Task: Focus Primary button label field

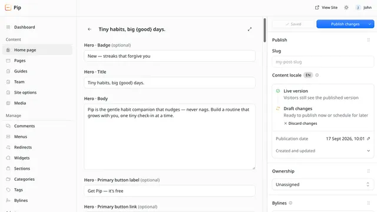Action: pos(170,191)
